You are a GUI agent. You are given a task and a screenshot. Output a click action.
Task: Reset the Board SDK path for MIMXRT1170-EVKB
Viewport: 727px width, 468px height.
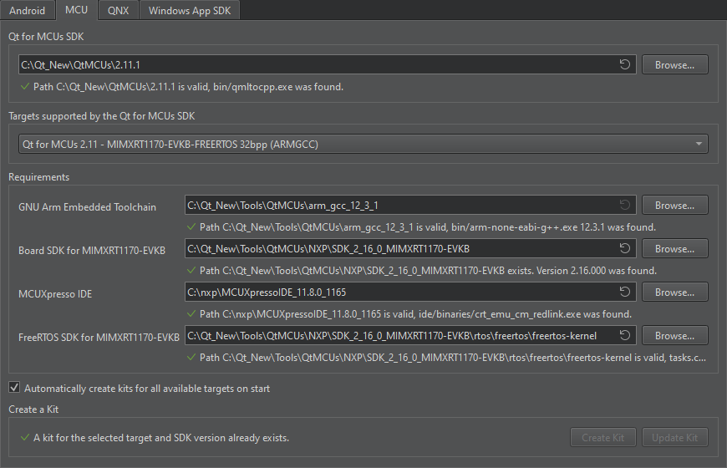pos(624,248)
